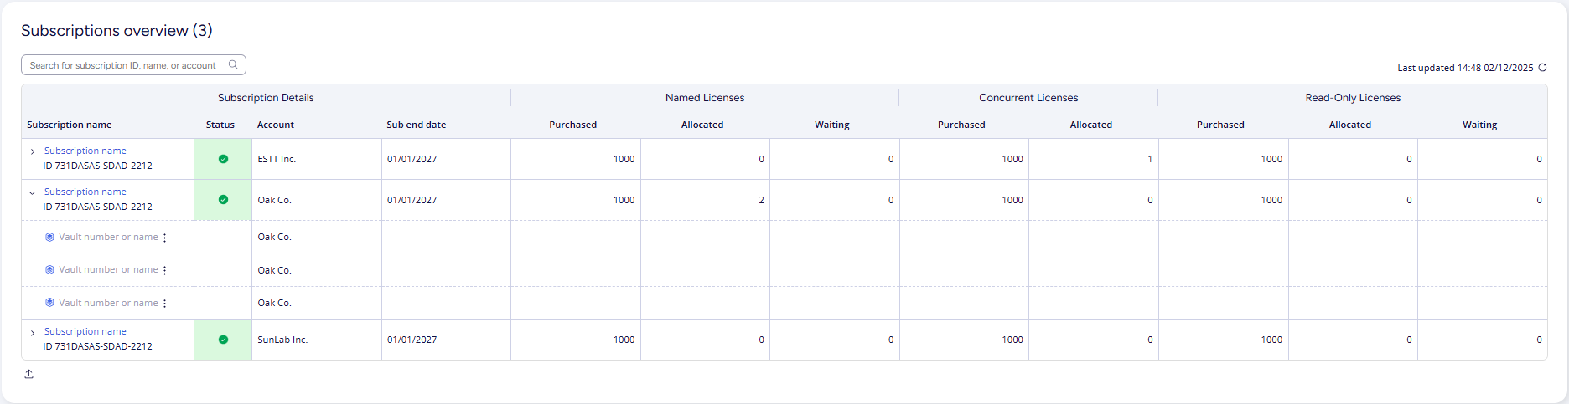Focus the subscription search field
The width and height of the screenshot is (1569, 404).
coord(122,65)
